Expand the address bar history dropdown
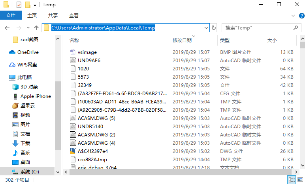Image resolution: width=305 pixels, height=184 pixels. (x=206, y=28)
